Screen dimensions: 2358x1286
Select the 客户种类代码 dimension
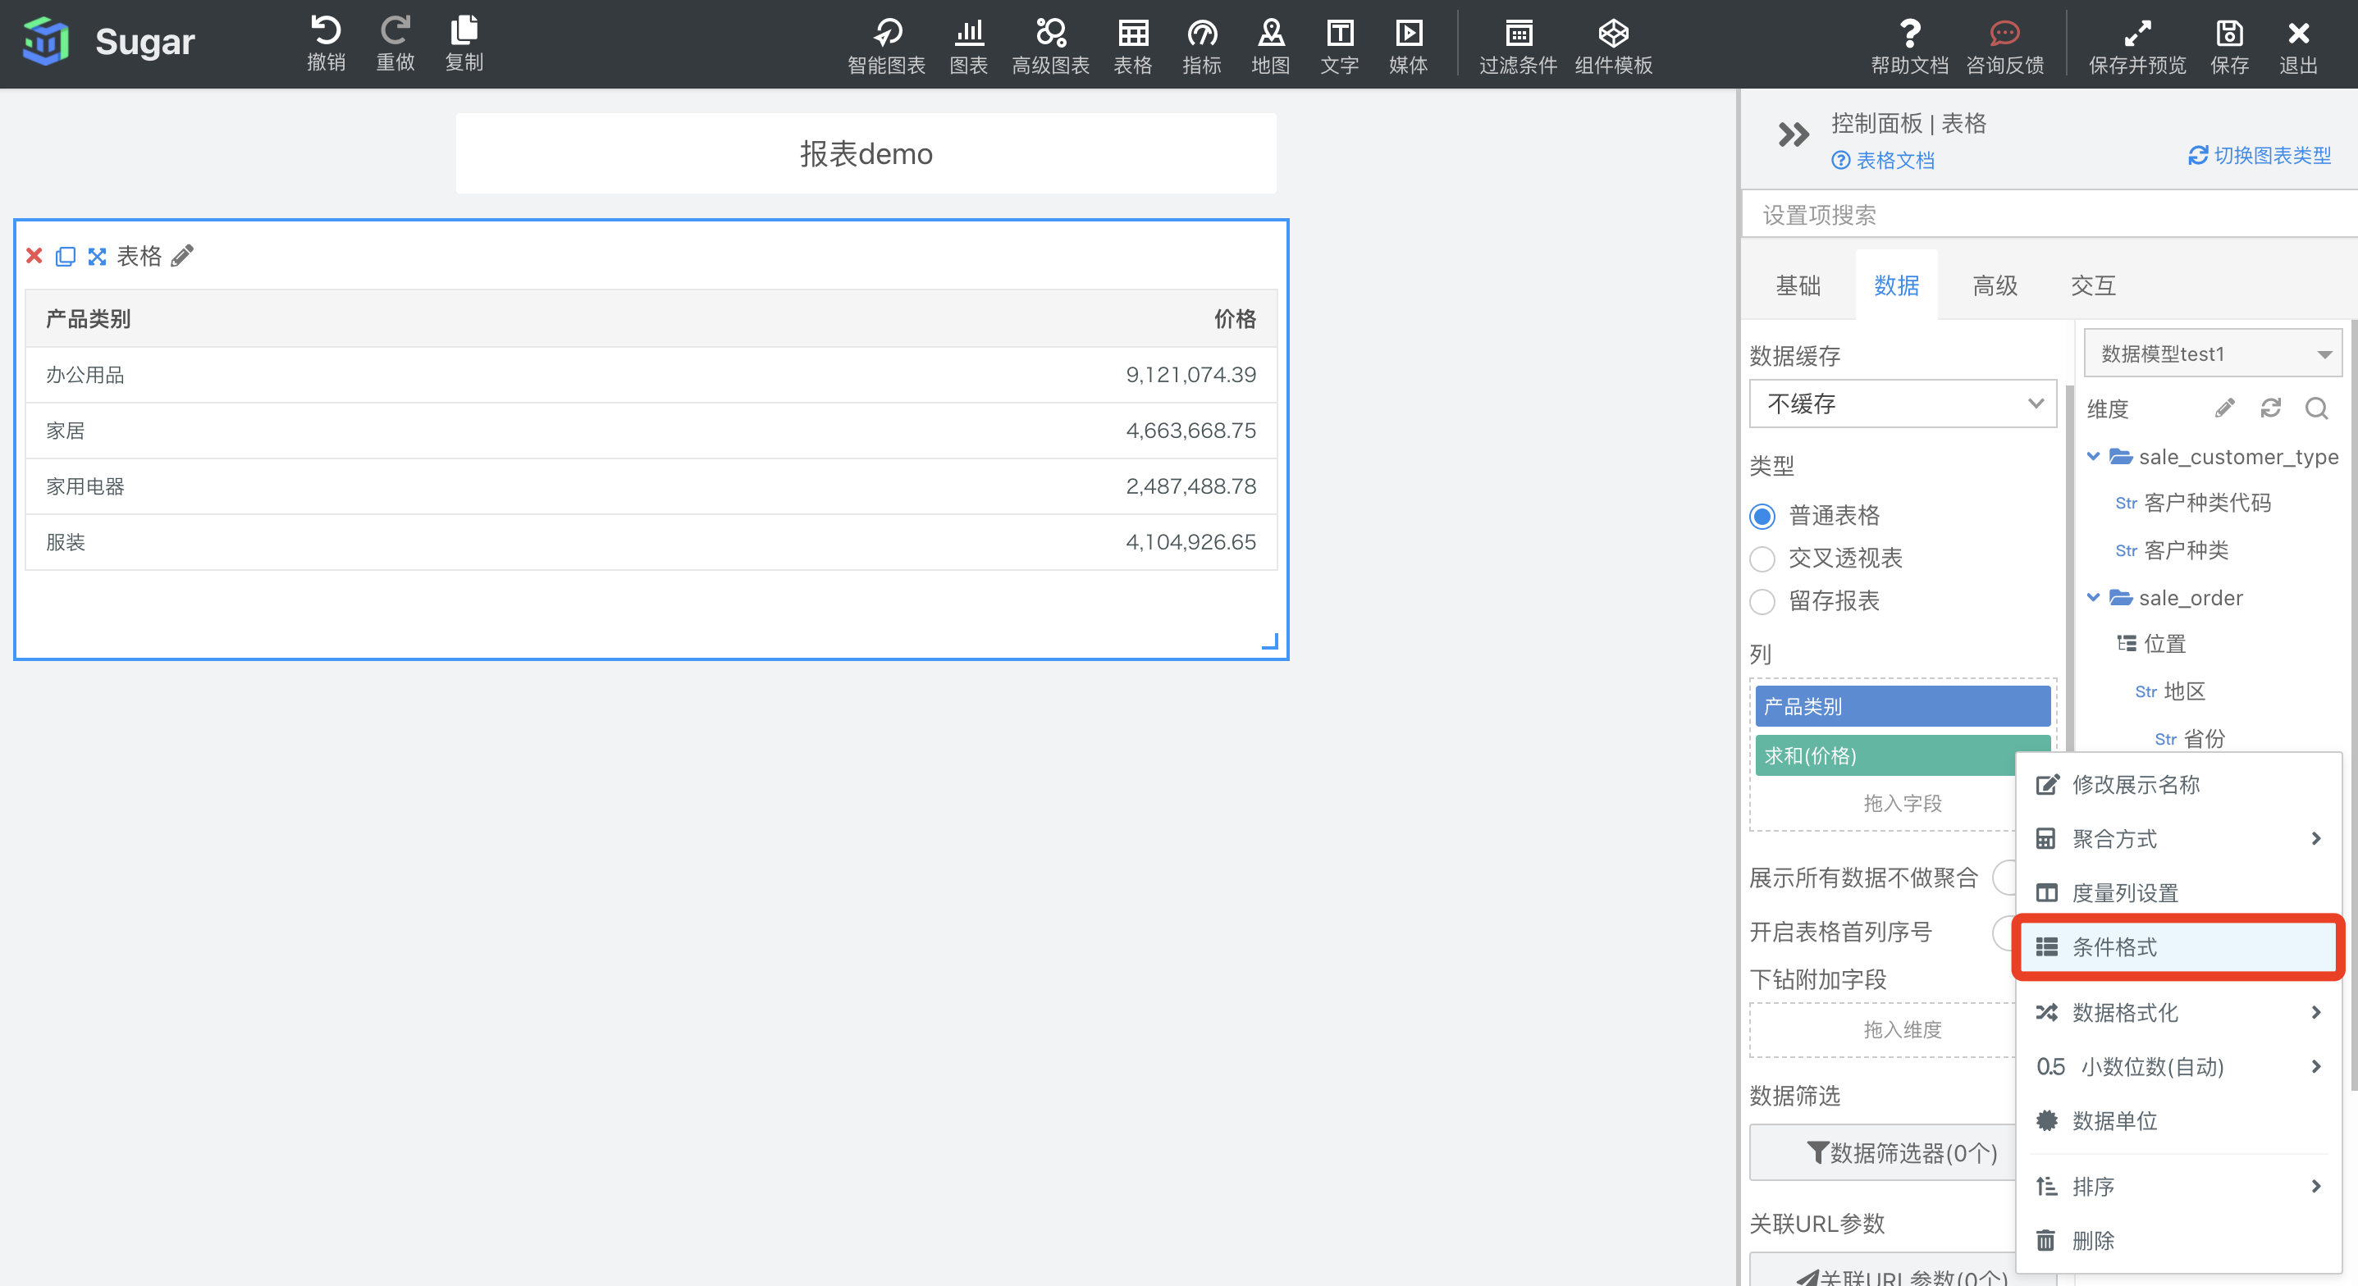pos(2193,503)
